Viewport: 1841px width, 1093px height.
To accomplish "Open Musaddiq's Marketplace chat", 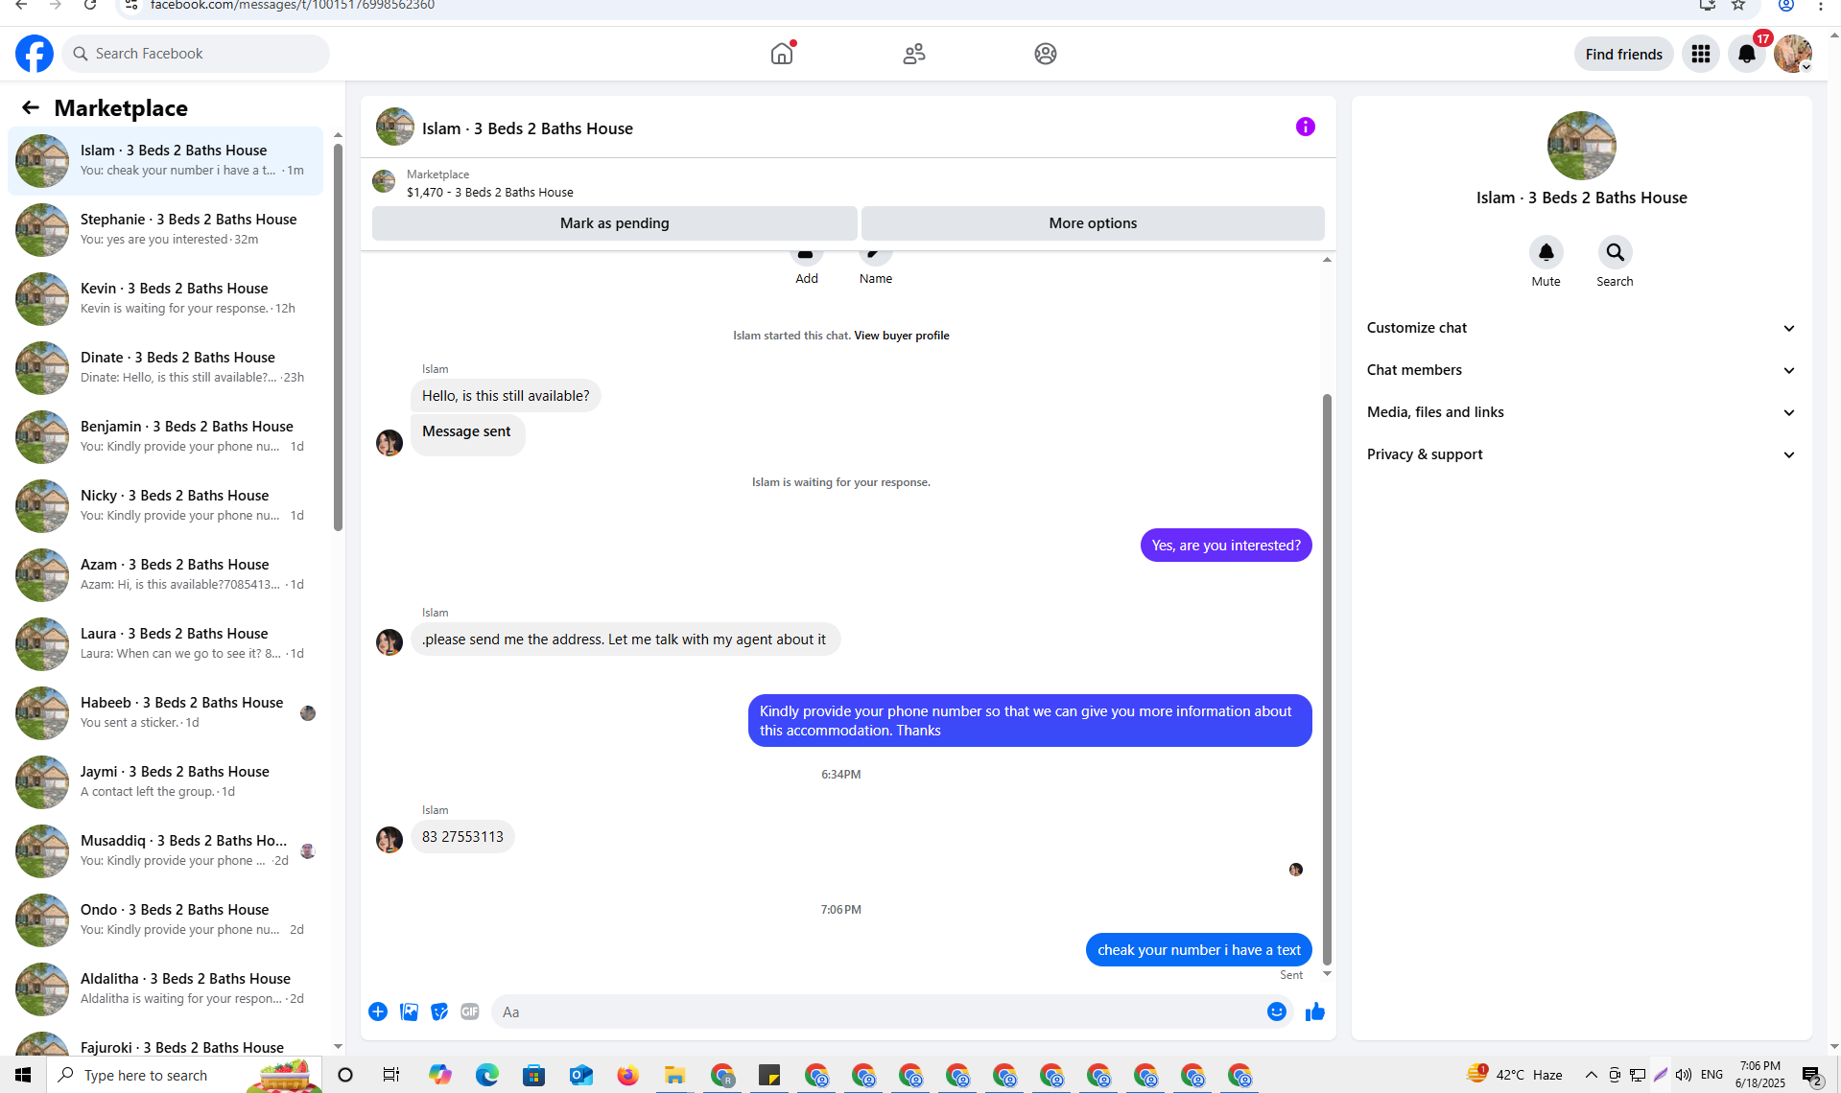I will pos(166,851).
